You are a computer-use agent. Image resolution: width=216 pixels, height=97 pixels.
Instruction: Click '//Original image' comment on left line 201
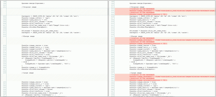[x=29, y=7]
